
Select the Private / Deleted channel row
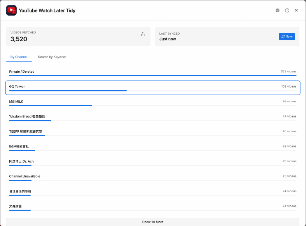(x=153, y=73)
